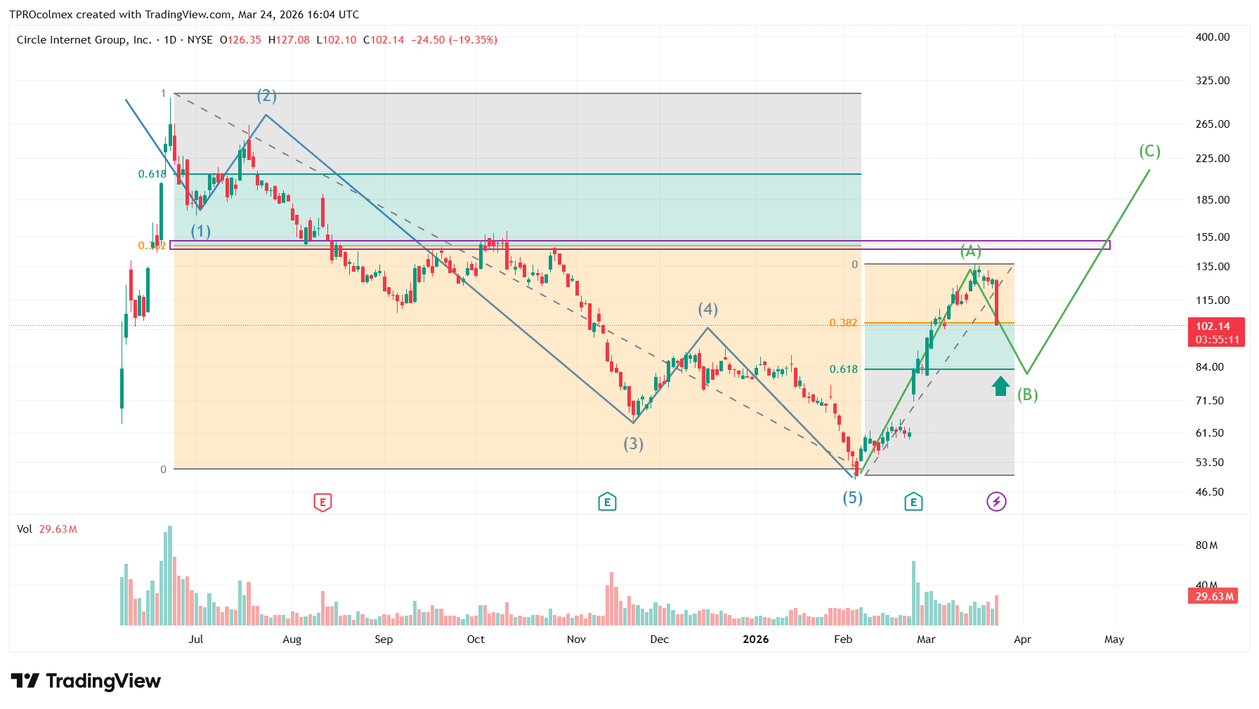Click the green earnings E marker near March
The width and height of the screenshot is (1259, 709).
[913, 502]
